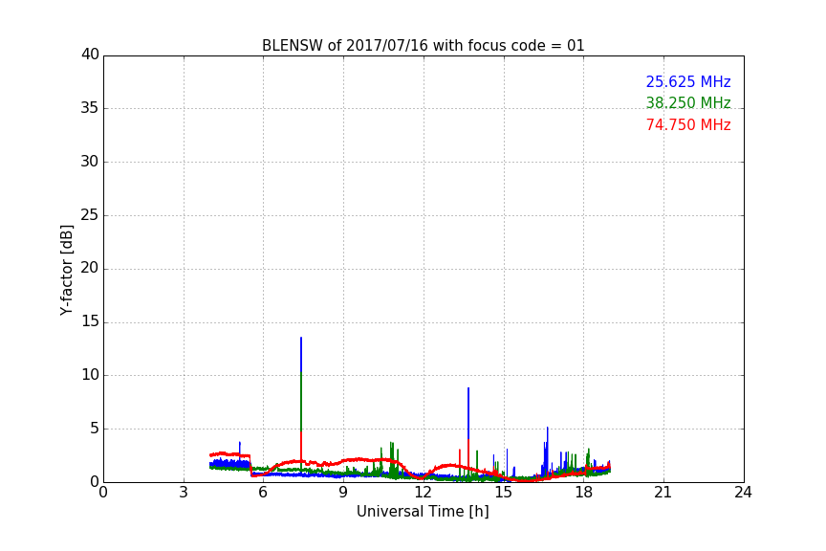
Task: Click the blue spike near 5 dB after hour 16
Action: tap(548, 449)
